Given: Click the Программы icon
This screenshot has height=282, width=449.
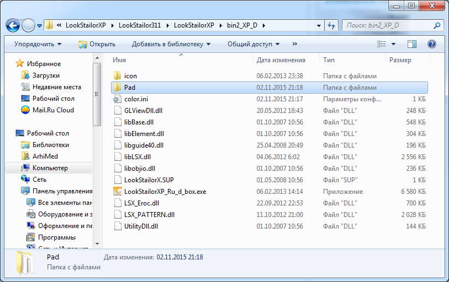Looking at the screenshot, I should (x=30, y=237).
